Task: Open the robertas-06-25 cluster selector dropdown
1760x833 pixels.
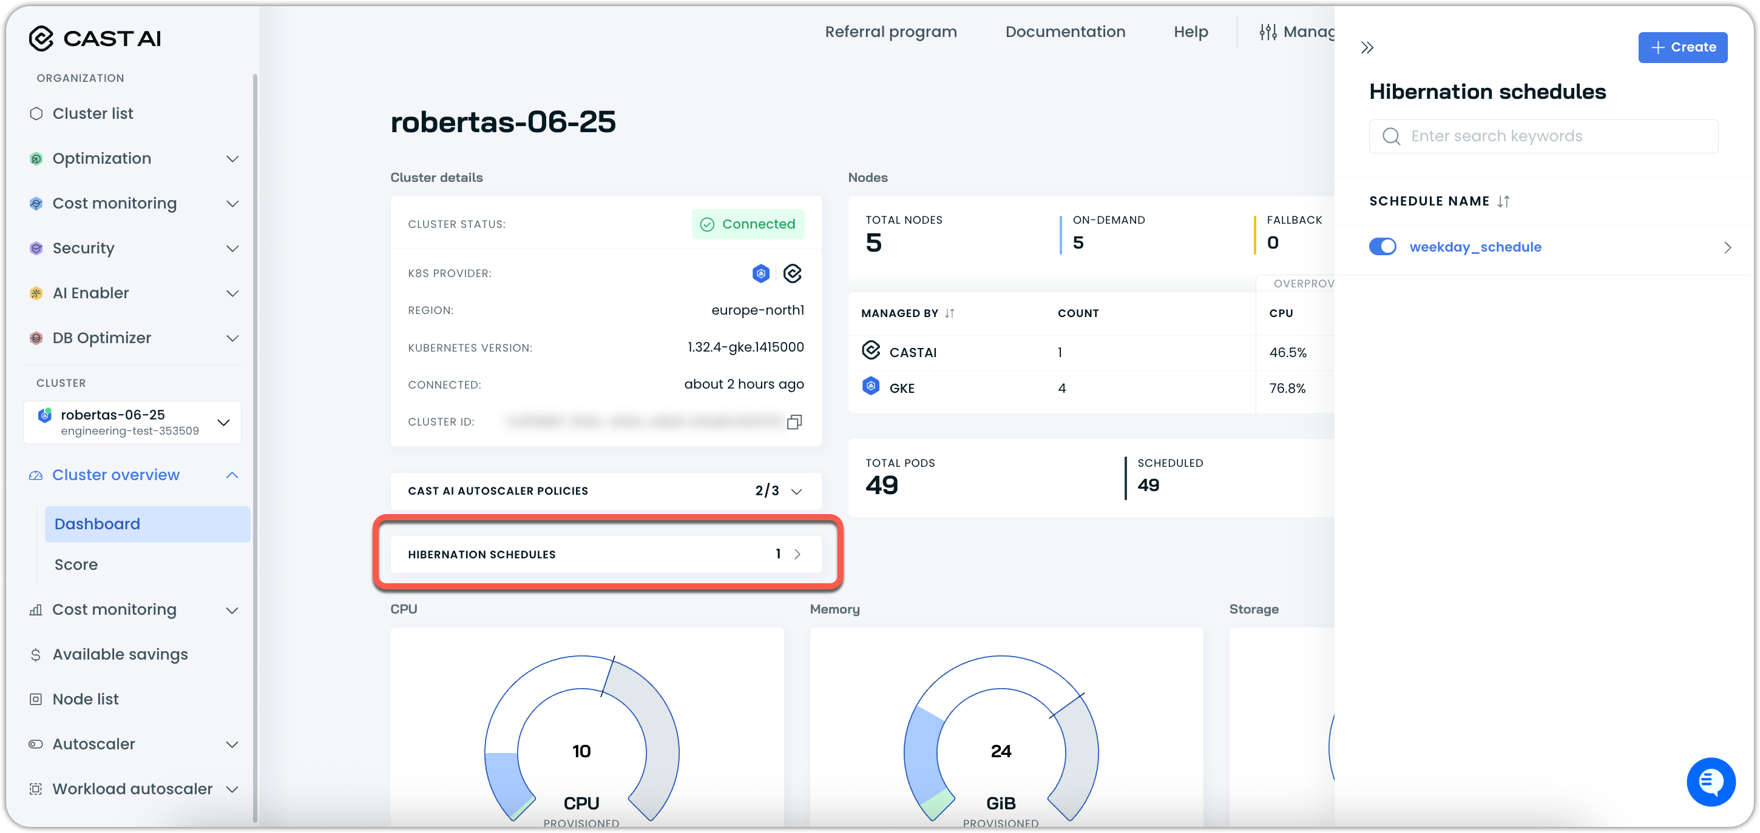Action: 223,423
